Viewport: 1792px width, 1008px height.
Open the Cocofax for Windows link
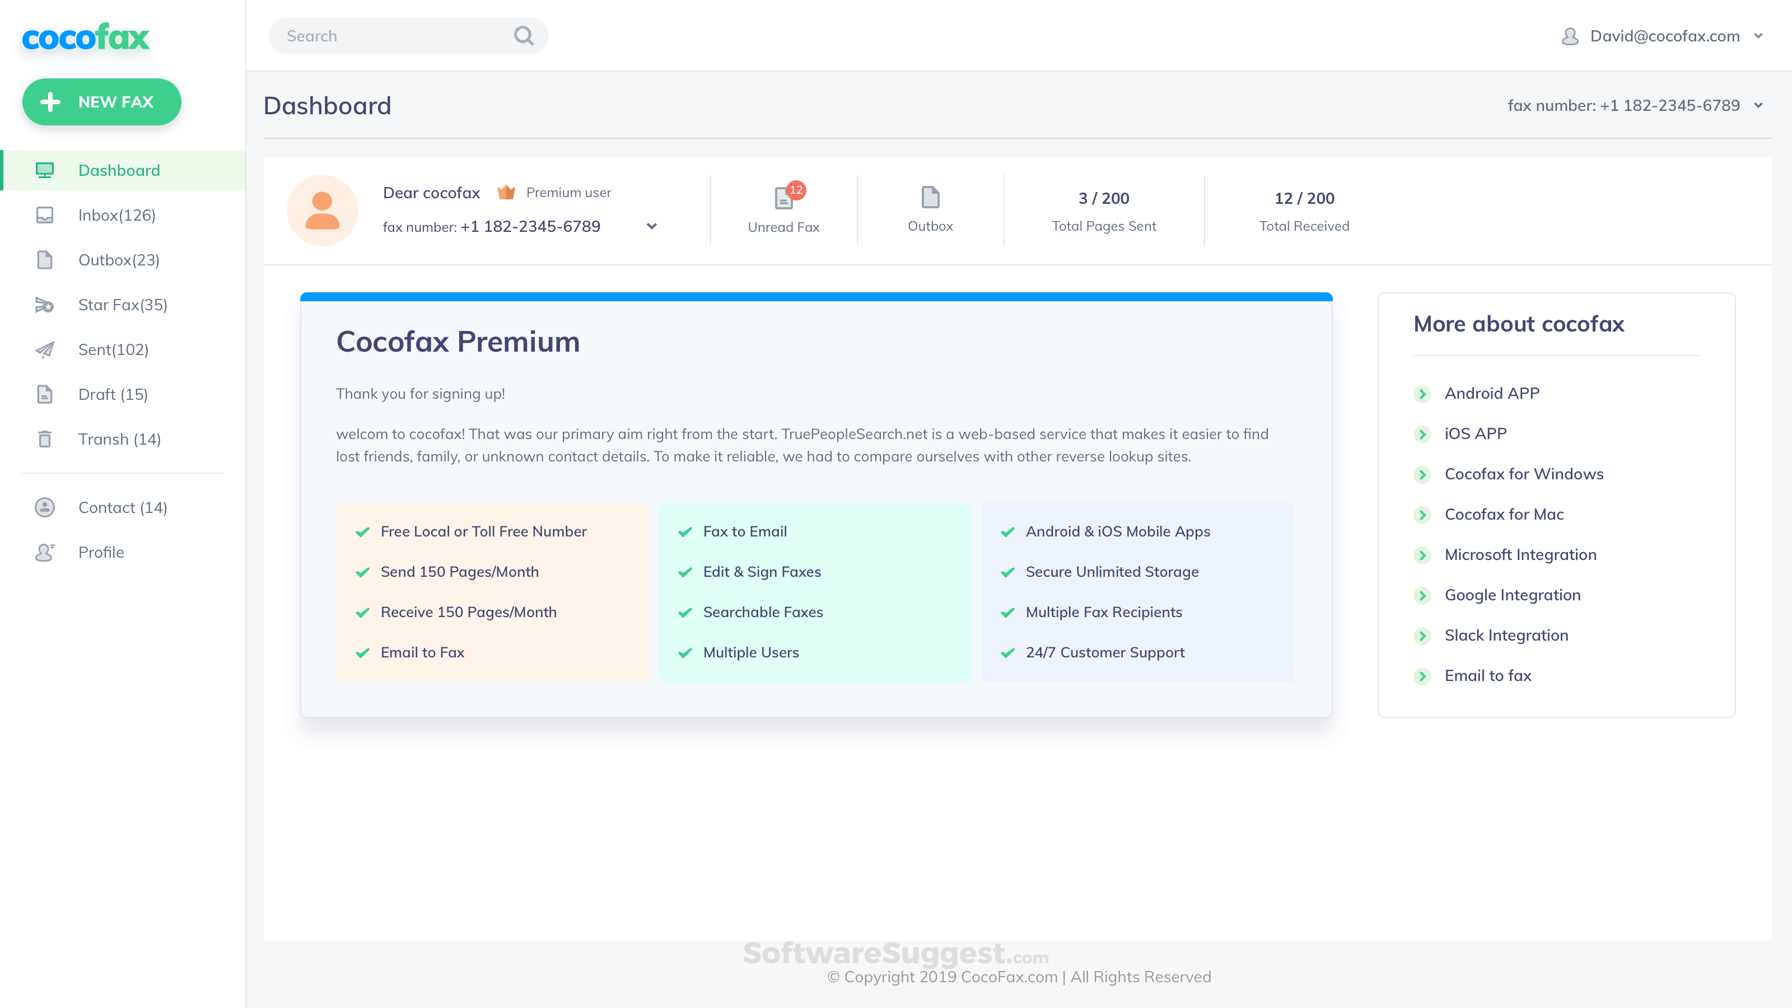click(1523, 474)
